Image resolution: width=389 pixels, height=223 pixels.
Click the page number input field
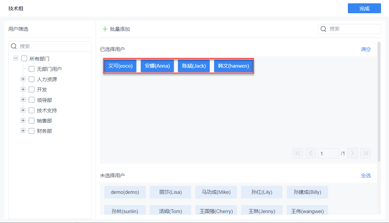[x=328, y=153]
